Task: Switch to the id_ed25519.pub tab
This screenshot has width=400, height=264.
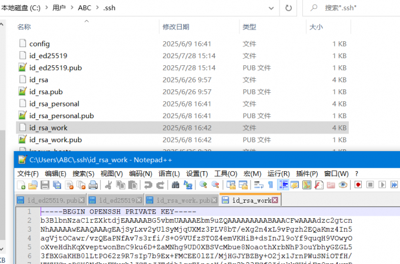Action: (x=52, y=200)
